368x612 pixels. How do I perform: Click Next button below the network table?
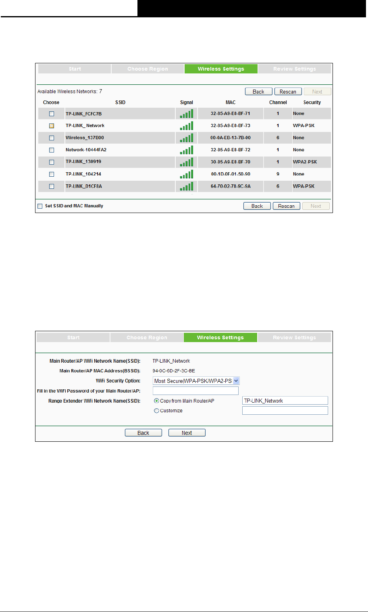[x=316, y=206]
